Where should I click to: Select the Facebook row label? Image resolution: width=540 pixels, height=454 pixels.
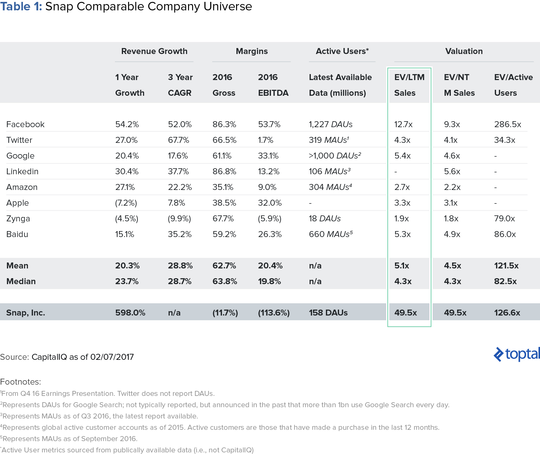[x=25, y=124]
